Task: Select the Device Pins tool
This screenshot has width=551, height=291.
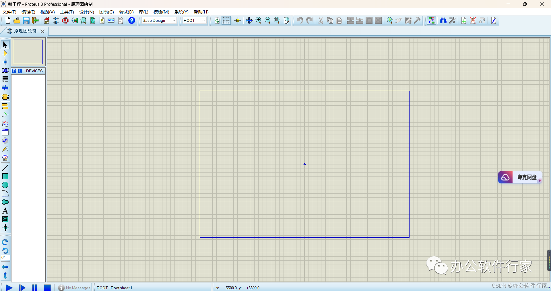Action: tap(5, 115)
